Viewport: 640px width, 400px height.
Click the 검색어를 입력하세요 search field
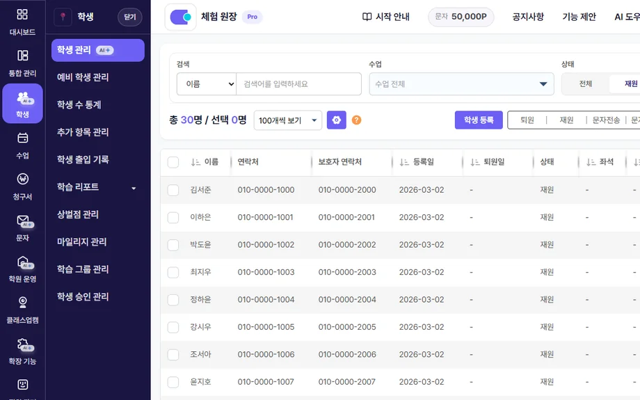pos(298,83)
